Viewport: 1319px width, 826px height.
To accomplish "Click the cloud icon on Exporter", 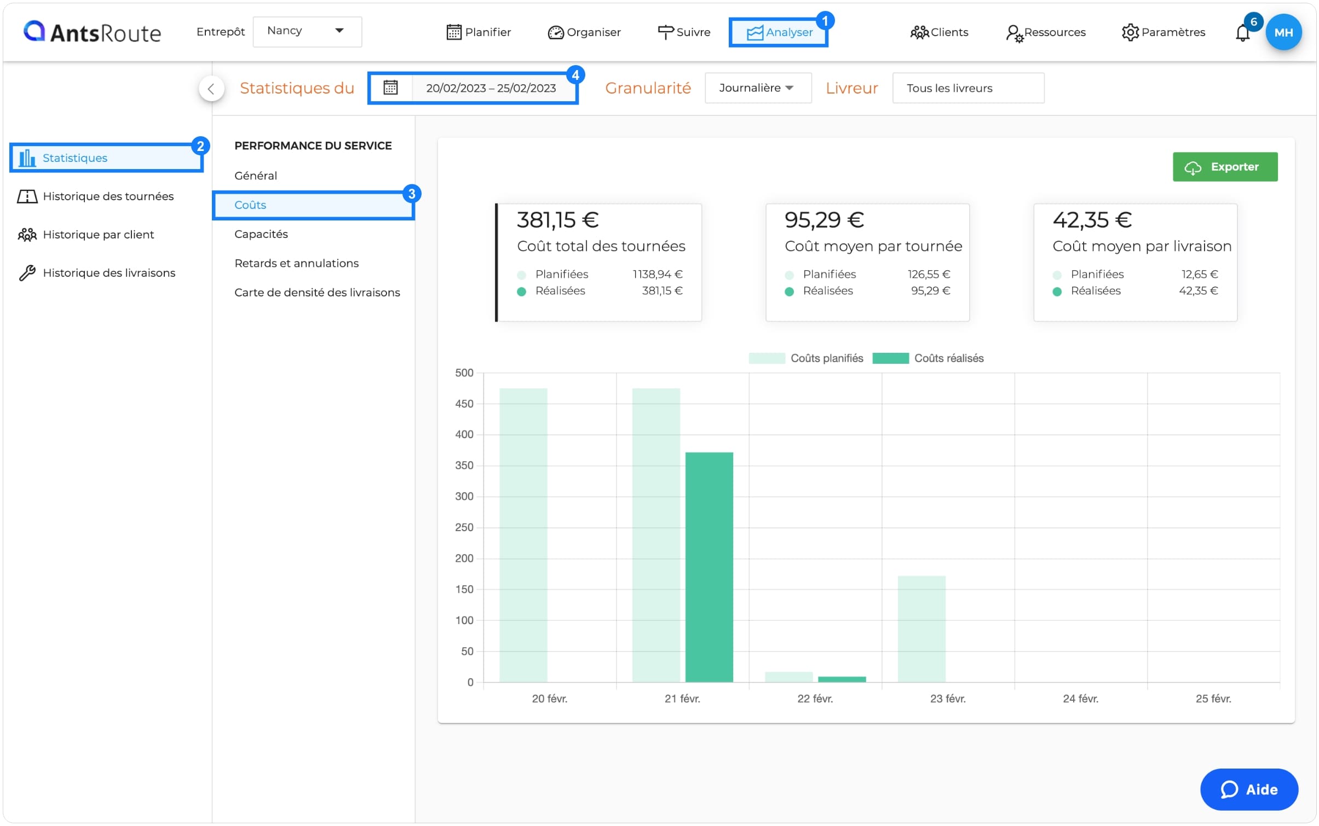I will point(1192,168).
